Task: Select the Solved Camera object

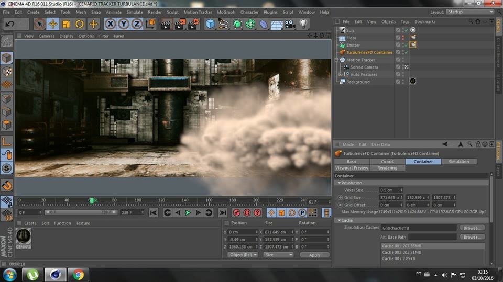Action: pyautogui.click(x=364, y=67)
